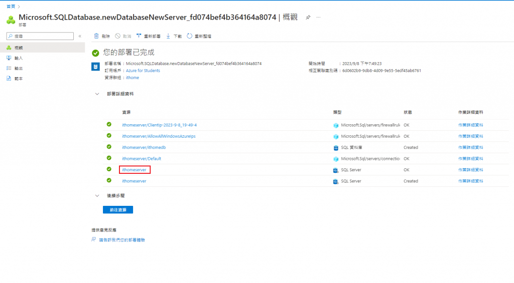This screenshot has height=283, width=514.
Task: Focus the sidebar search box
Action: (x=40, y=36)
